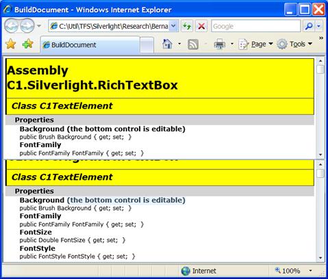Select the BuildDocument tab
The image size is (328, 279).
click(x=90, y=45)
